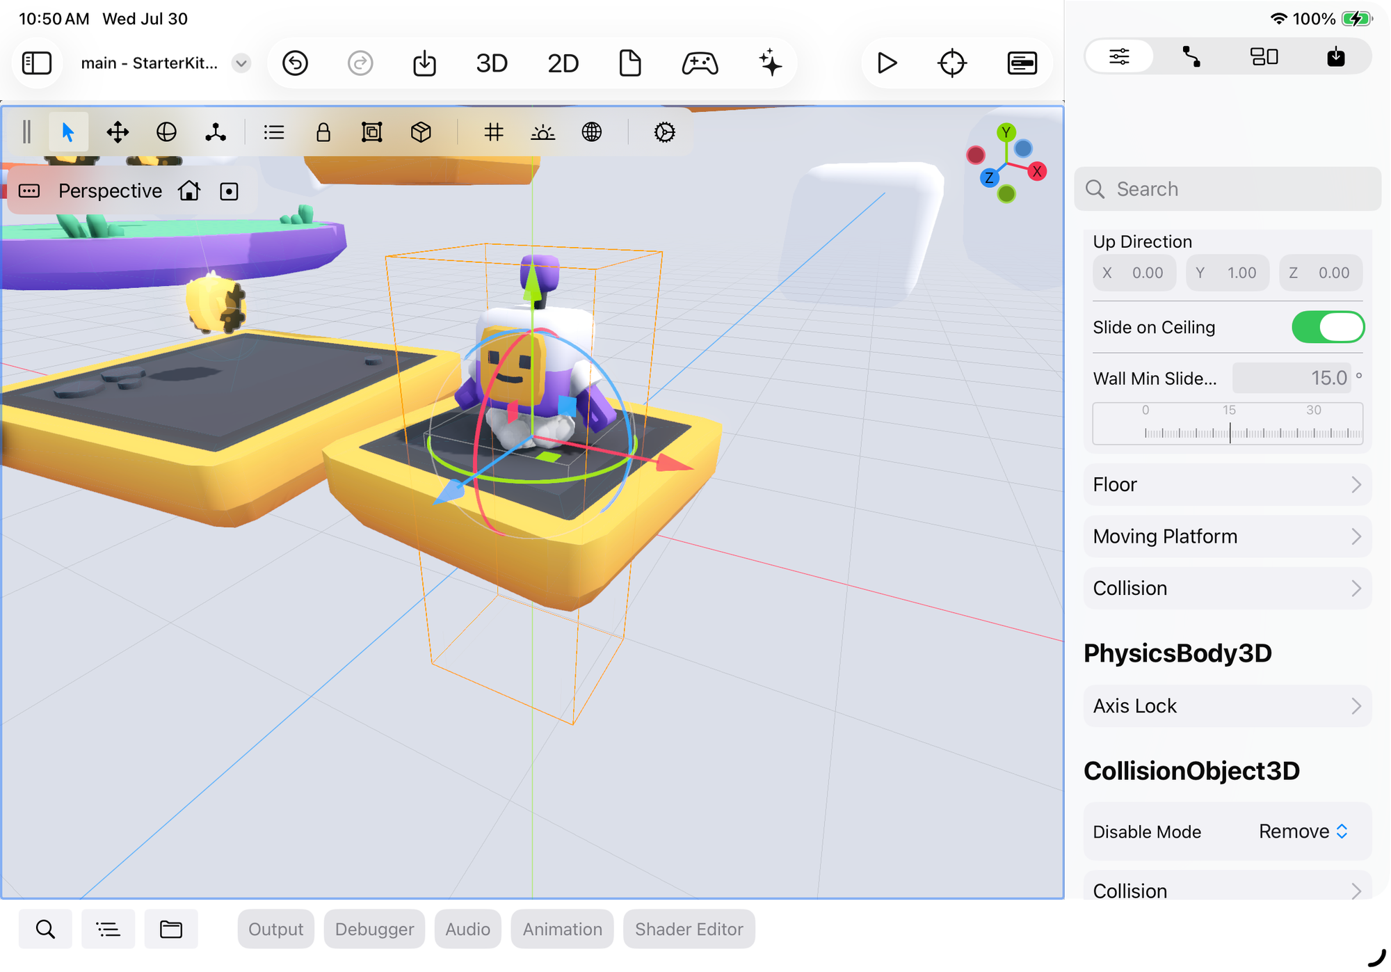Screen dimensions: 1391x972
Task: Click the game controller icon
Action: [x=699, y=63]
